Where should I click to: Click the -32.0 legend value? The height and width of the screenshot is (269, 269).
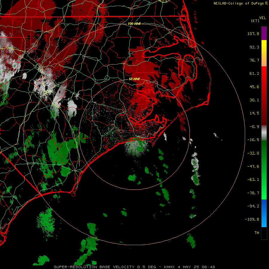click(253, 153)
